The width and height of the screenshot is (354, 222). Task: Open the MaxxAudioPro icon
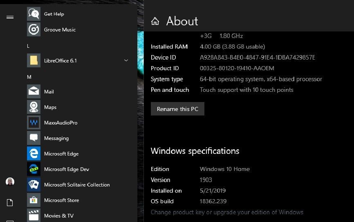coord(34,122)
